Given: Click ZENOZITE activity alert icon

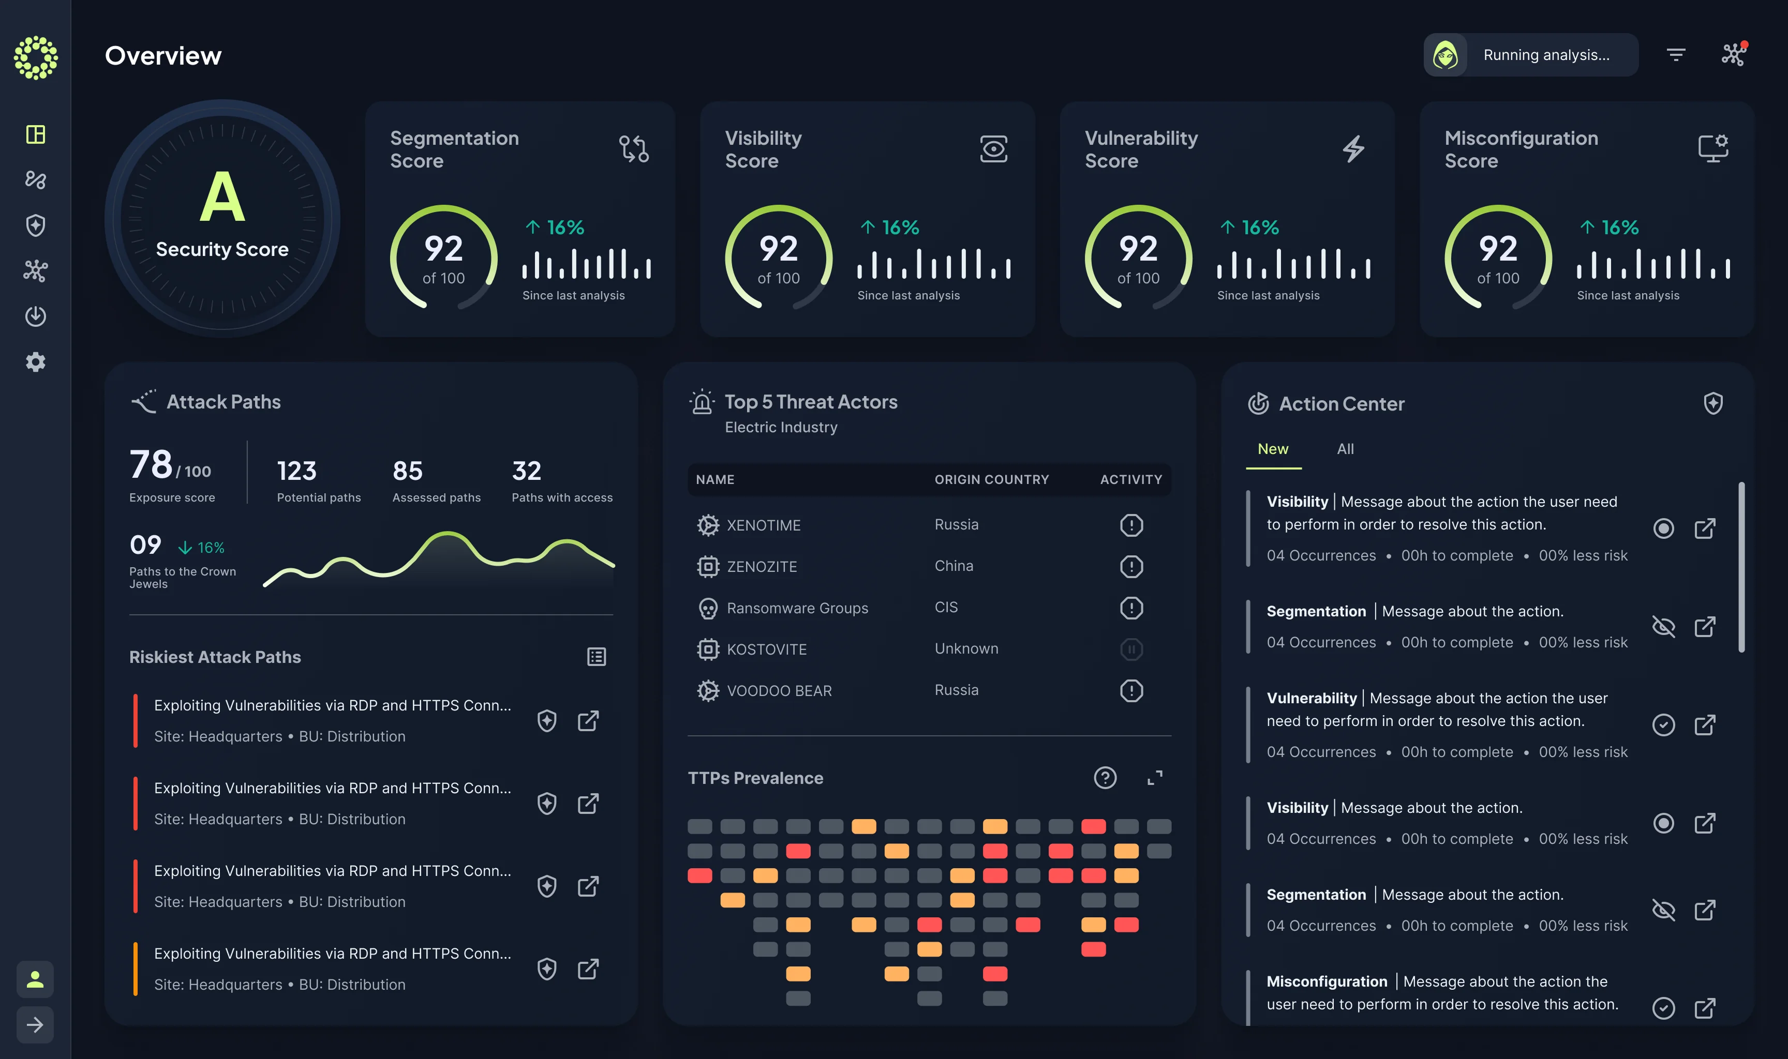Looking at the screenshot, I should [1131, 567].
